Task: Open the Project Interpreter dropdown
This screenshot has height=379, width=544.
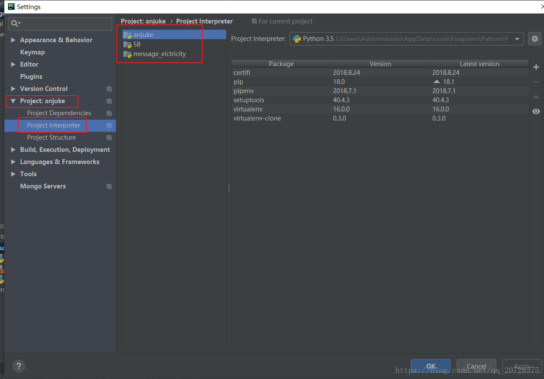Action: point(406,39)
